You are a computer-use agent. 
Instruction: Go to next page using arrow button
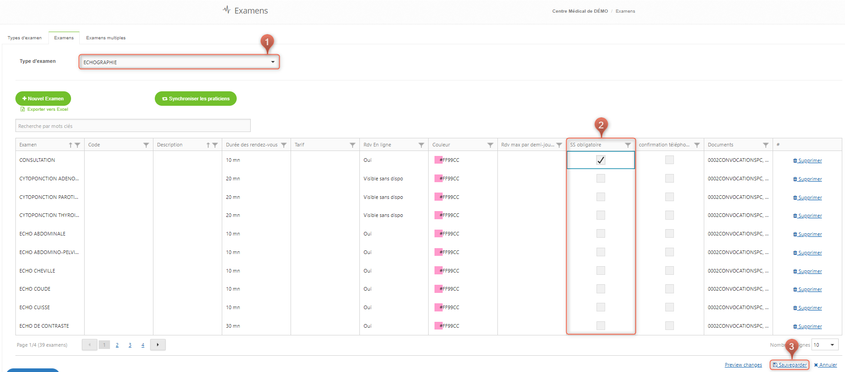click(158, 345)
